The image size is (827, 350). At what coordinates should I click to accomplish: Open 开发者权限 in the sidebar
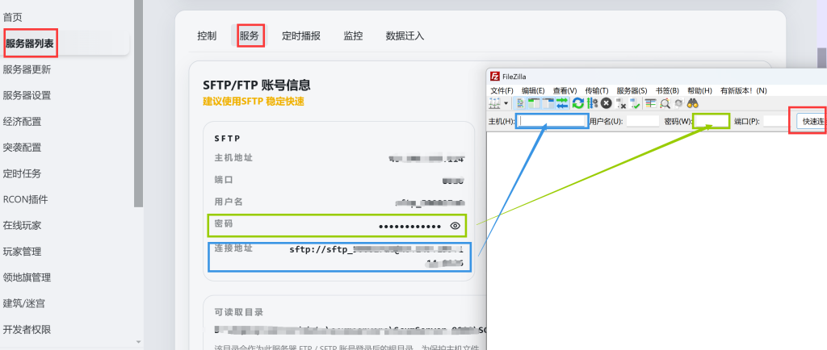coord(27,330)
